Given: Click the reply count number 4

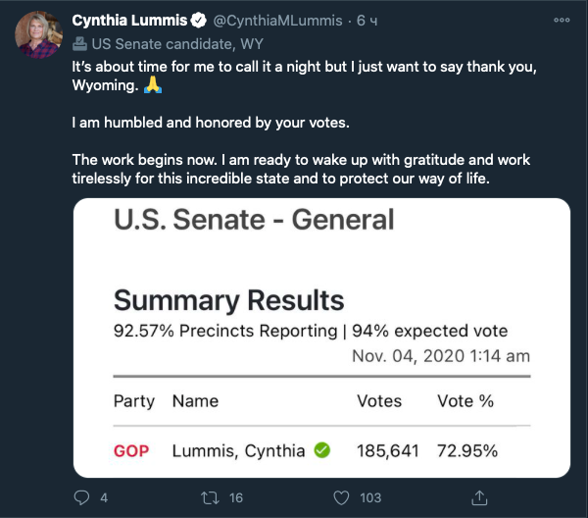Looking at the screenshot, I should coord(104,498).
